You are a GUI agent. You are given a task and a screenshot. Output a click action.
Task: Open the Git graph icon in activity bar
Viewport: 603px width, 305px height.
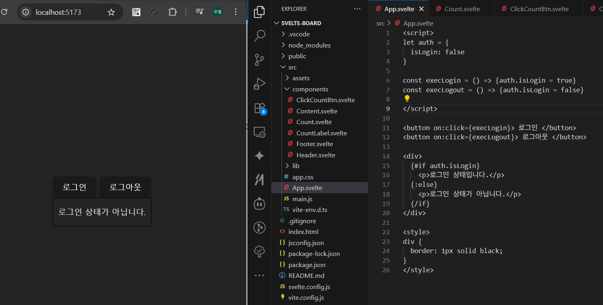point(259,228)
